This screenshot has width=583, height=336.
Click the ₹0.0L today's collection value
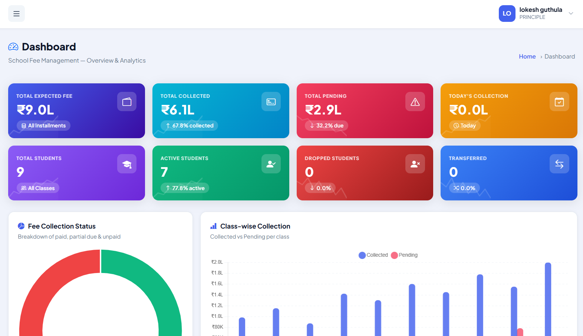(468, 110)
